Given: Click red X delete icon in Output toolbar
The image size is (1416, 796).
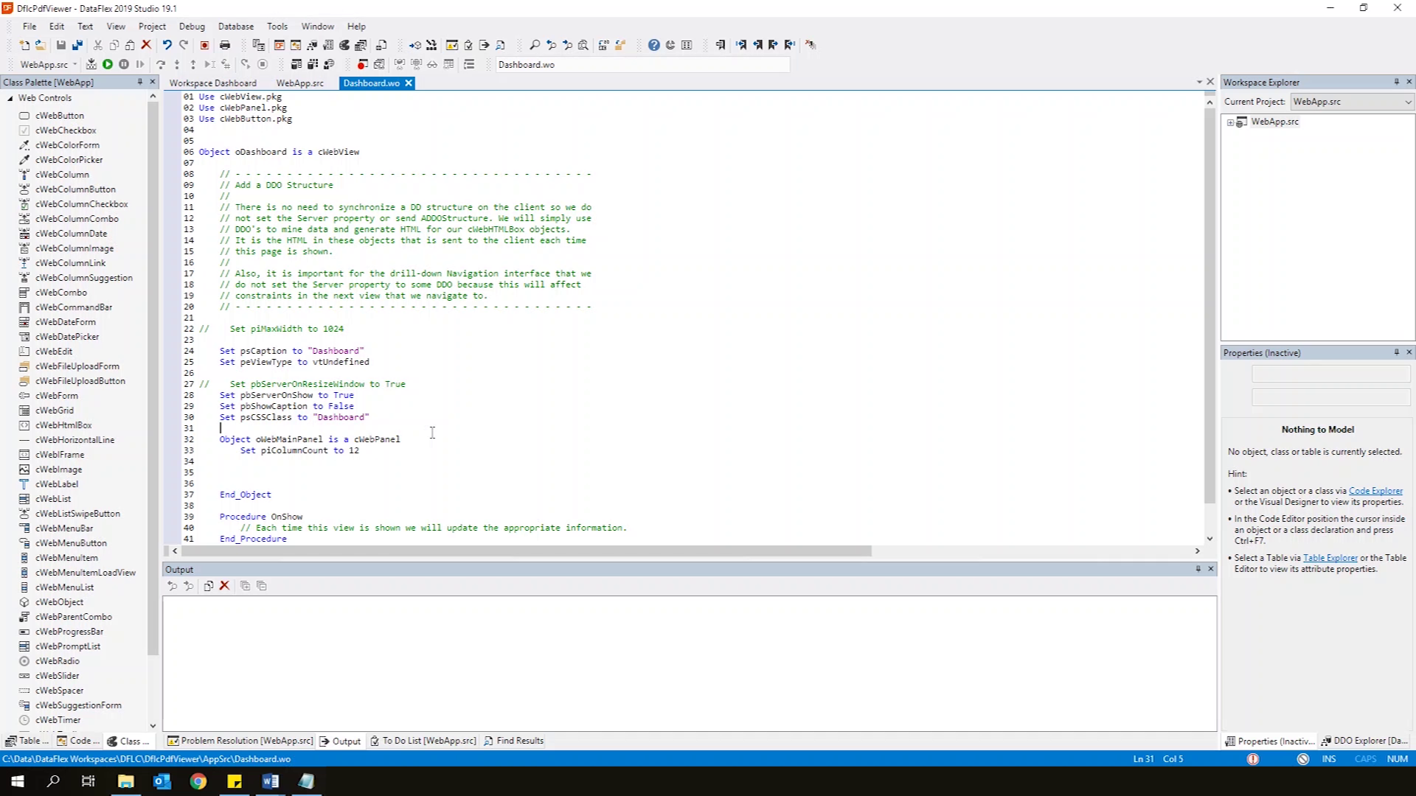Looking at the screenshot, I should point(225,586).
